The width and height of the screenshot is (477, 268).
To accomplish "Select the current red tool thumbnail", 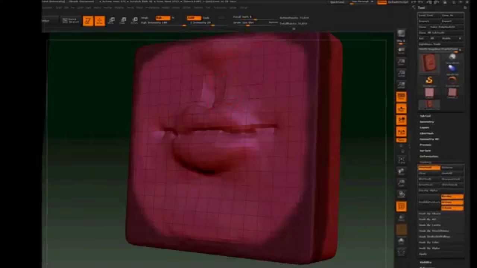I will 429,63.
